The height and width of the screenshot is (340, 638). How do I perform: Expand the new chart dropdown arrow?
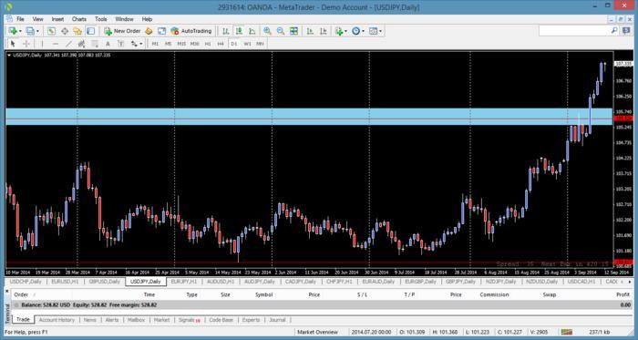(20, 31)
